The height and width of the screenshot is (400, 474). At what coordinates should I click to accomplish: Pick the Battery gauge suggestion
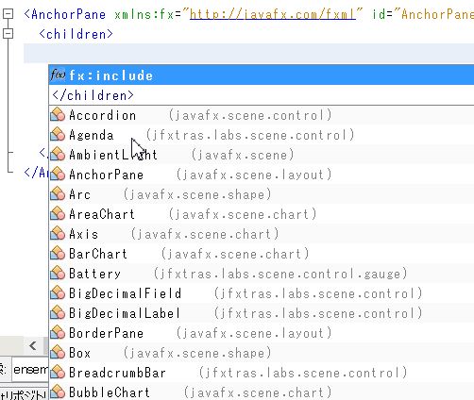[x=262, y=274]
